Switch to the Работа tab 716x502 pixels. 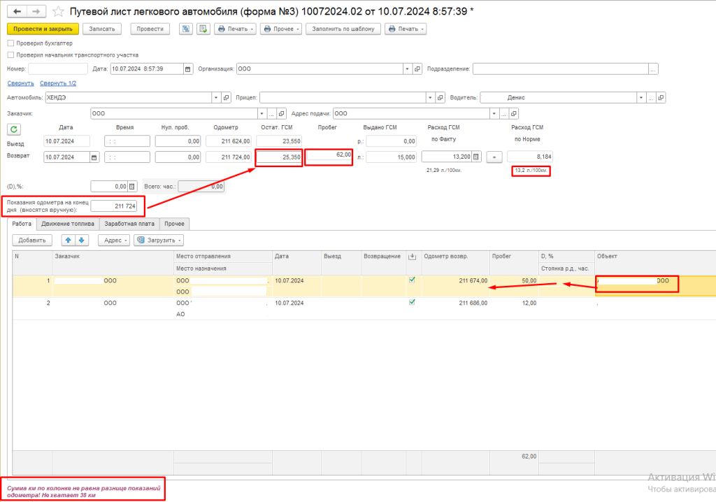pyautogui.click(x=22, y=224)
